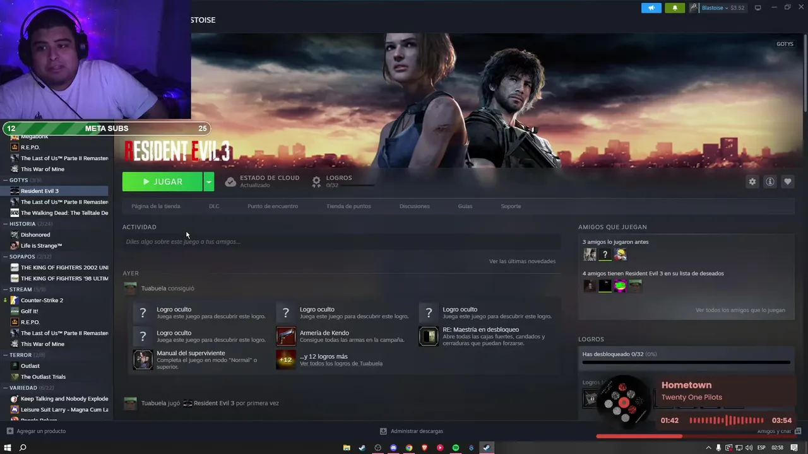The image size is (808, 454).
Task: Open the Discusiones tab
Action: click(x=415, y=206)
